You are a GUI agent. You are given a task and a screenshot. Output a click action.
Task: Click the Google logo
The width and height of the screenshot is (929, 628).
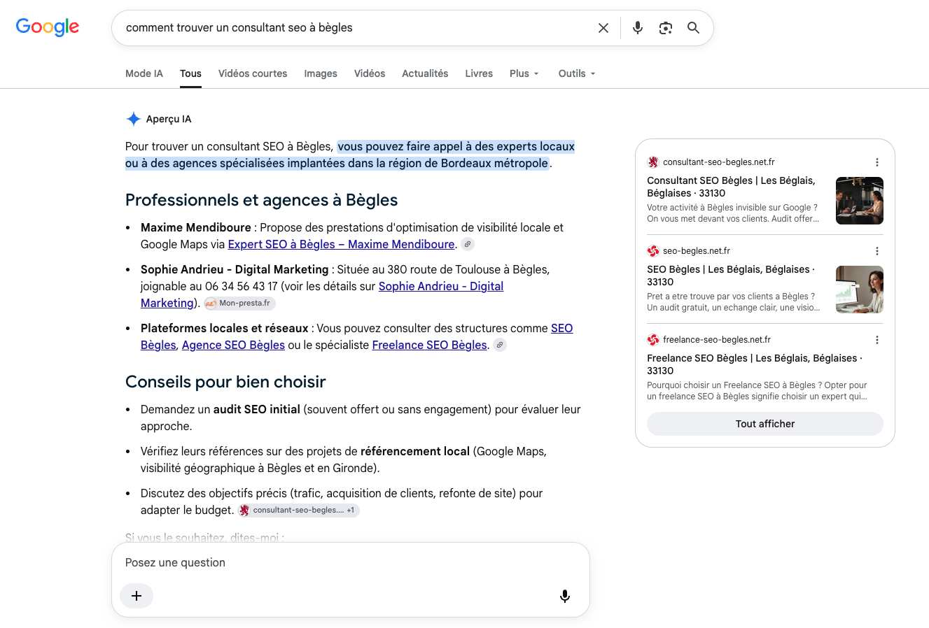tap(48, 27)
